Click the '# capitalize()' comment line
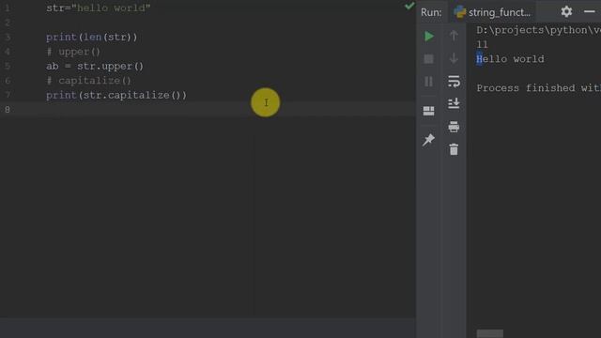The image size is (601, 338). pyautogui.click(x=88, y=81)
